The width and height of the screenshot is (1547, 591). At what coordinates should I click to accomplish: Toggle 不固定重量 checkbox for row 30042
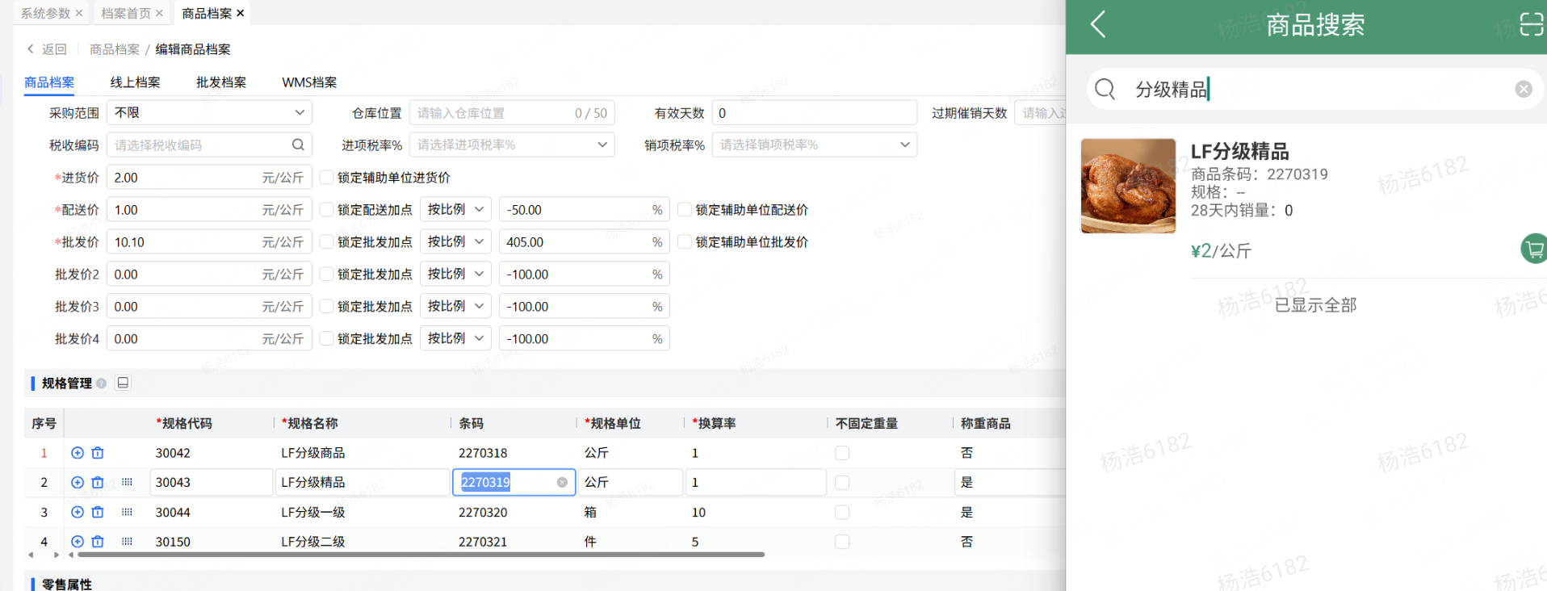click(842, 453)
